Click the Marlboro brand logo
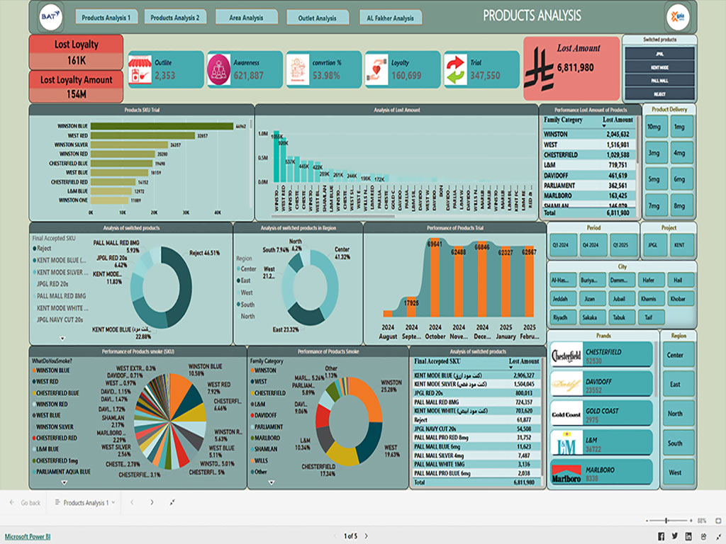Image resolution: width=726 pixels, height=544 pixels. pos(566,472)
